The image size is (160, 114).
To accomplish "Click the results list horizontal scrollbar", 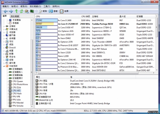I will tap(88, 73).
